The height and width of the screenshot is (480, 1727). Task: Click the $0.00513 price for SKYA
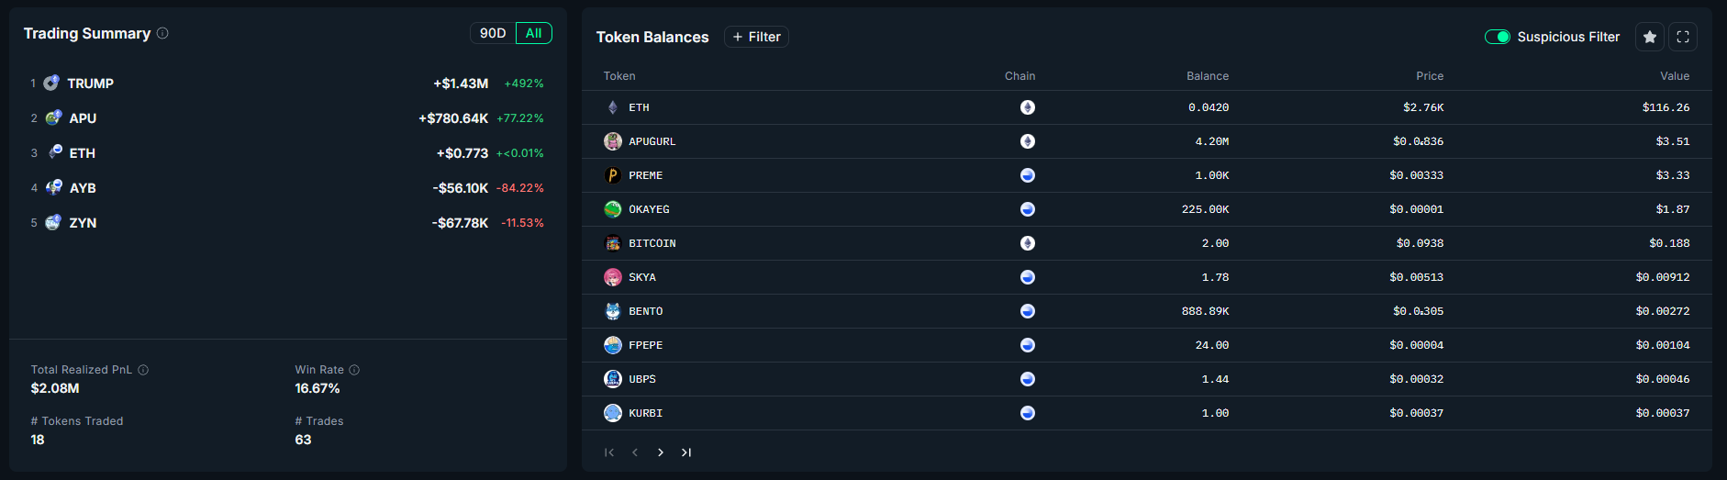click(1416, 277)
